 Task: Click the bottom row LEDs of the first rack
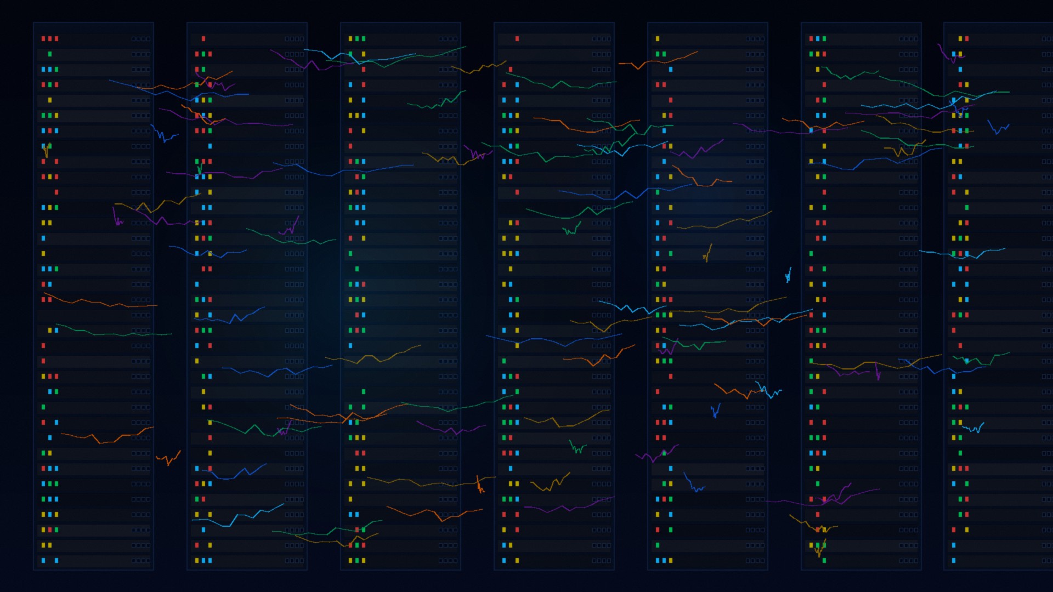click(x=50, y=561)
